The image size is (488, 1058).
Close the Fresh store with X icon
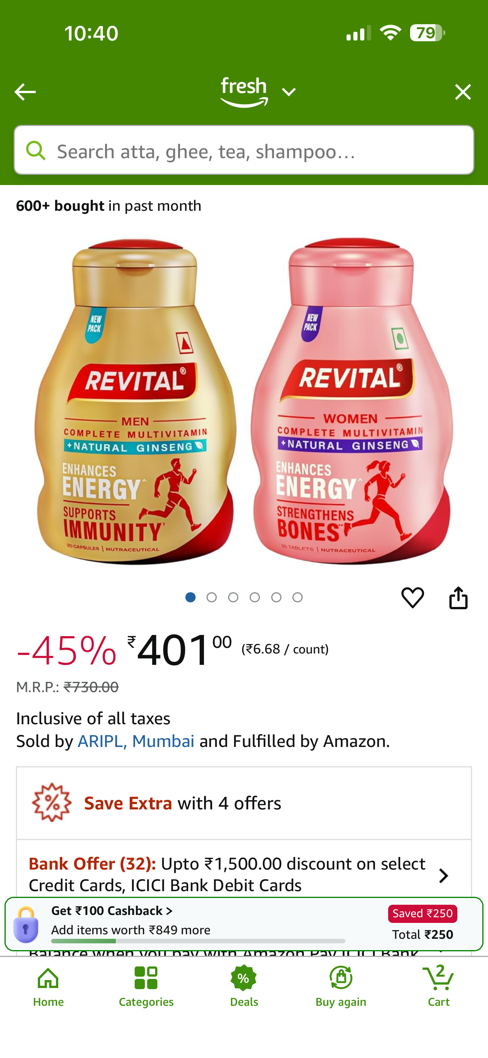463,92
